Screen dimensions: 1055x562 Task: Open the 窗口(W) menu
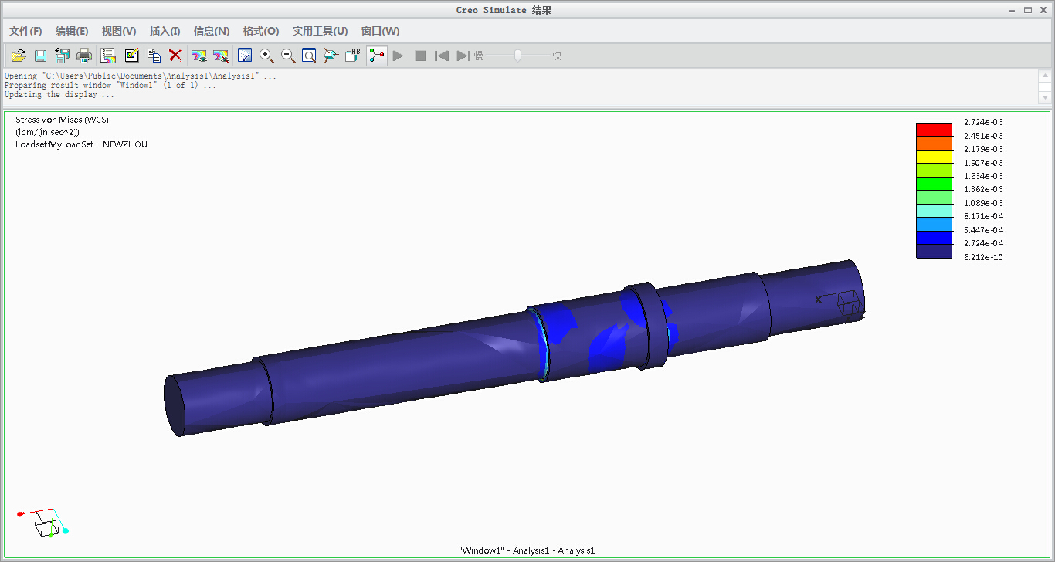click(x=381, y=31)
